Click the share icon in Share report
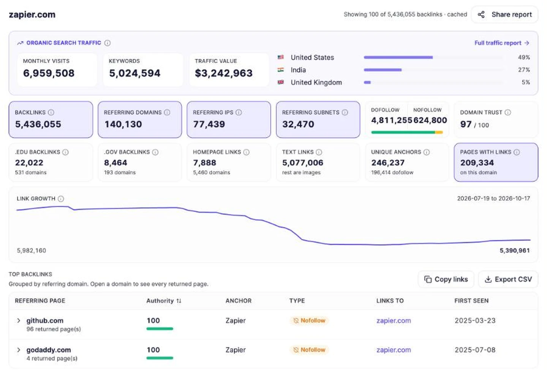 click(x=481, y=14)
